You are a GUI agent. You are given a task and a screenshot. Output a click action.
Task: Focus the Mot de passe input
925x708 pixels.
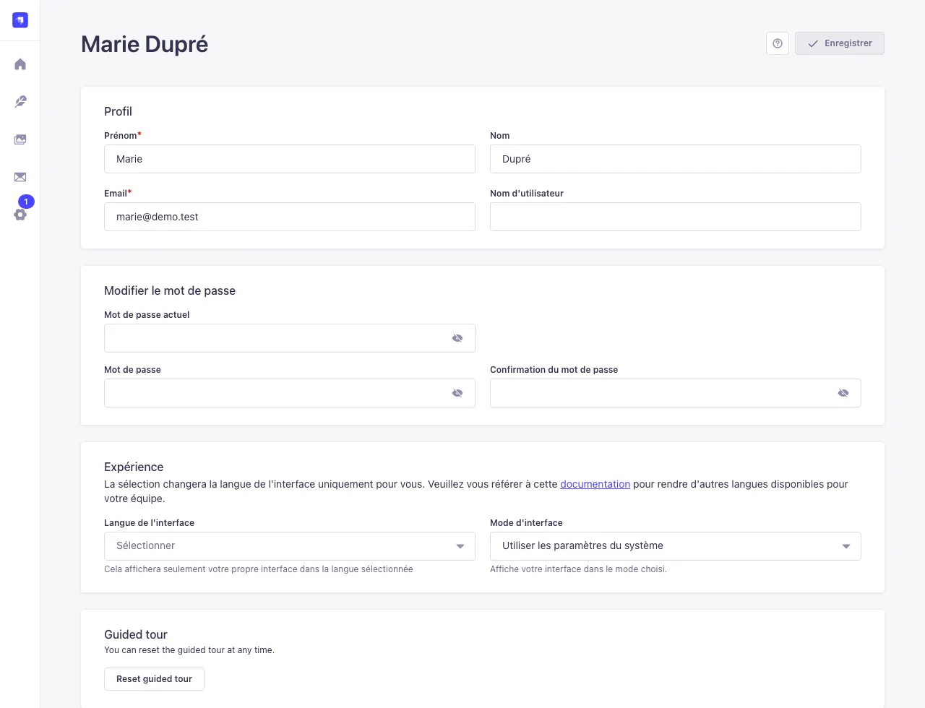point(290,393)
